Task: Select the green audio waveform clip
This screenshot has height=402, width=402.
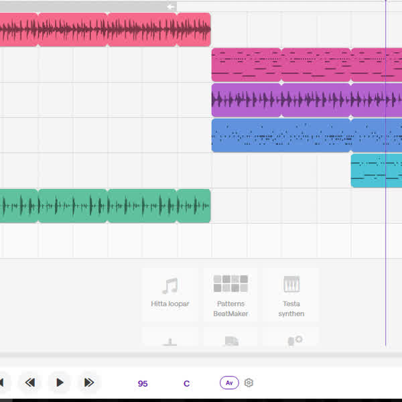Action: pyautogui.click(x=100, y=206)
